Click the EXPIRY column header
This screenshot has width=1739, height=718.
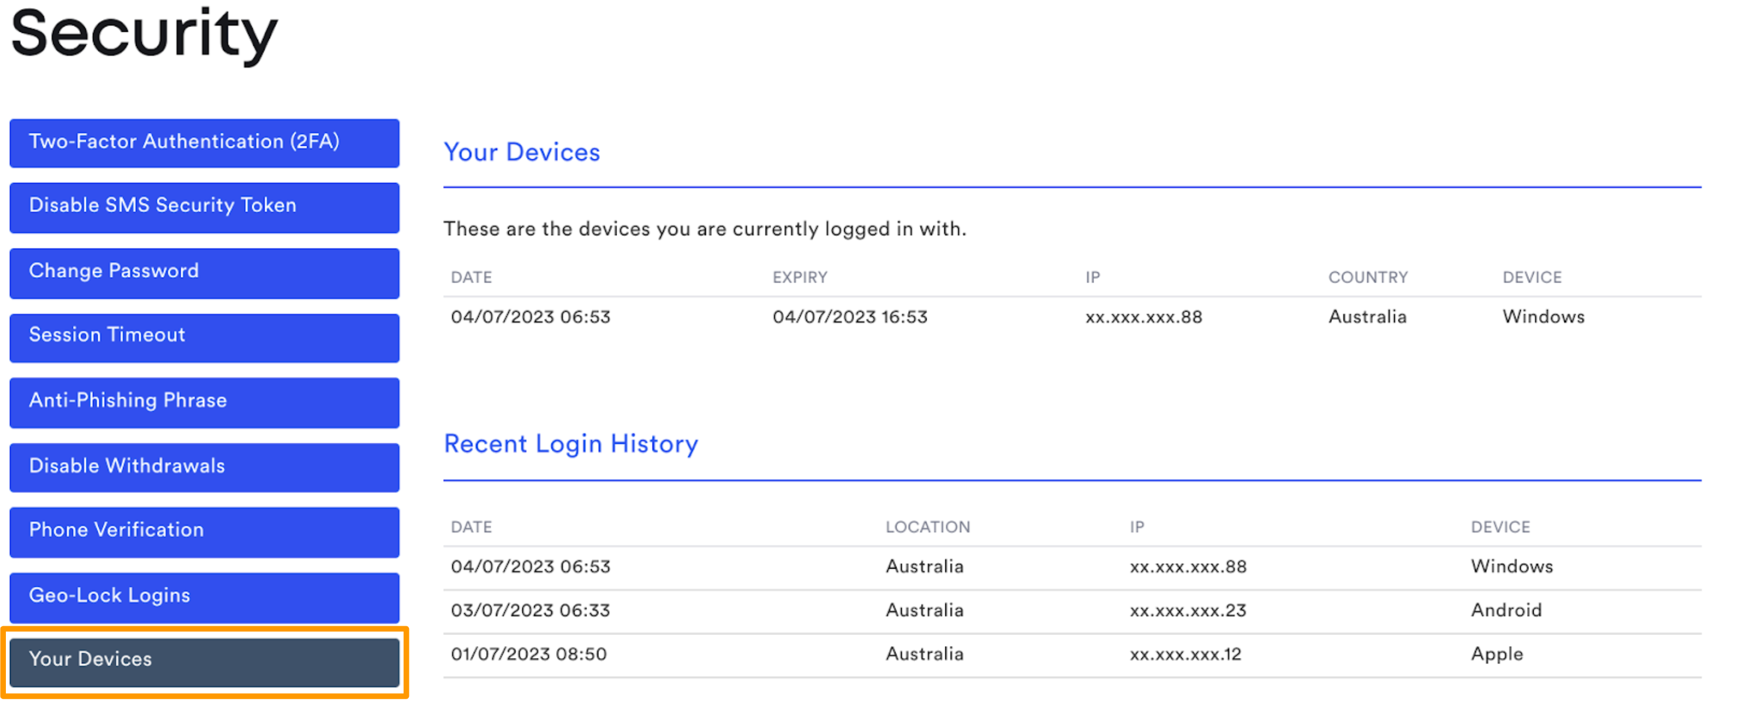799,278
